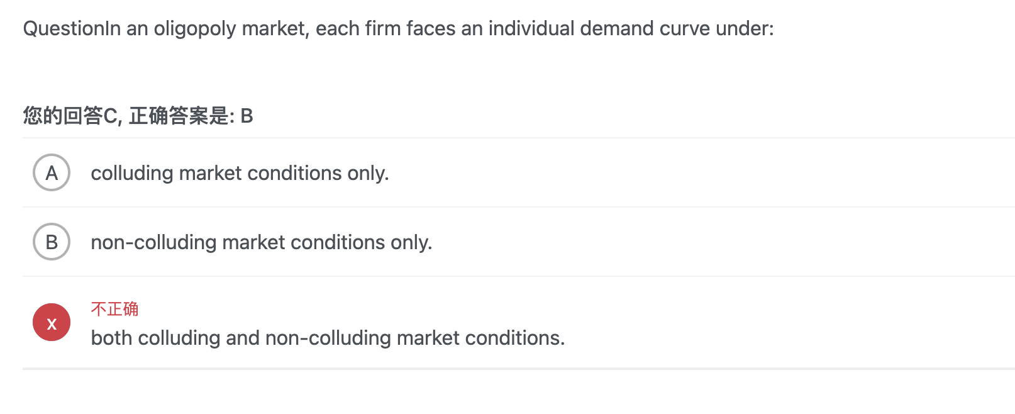Select the circled B option marker
Screen dimensions: 1015x414
[52, 242]
